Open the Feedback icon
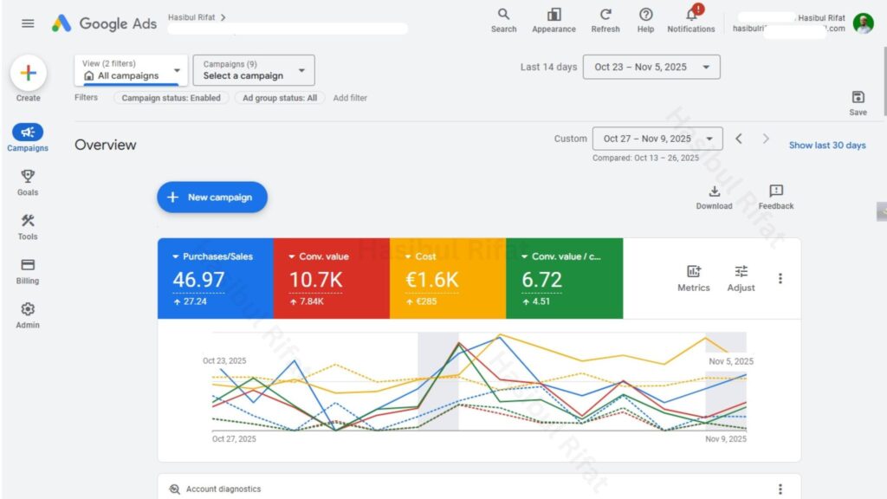 click(x=775, y=191)
